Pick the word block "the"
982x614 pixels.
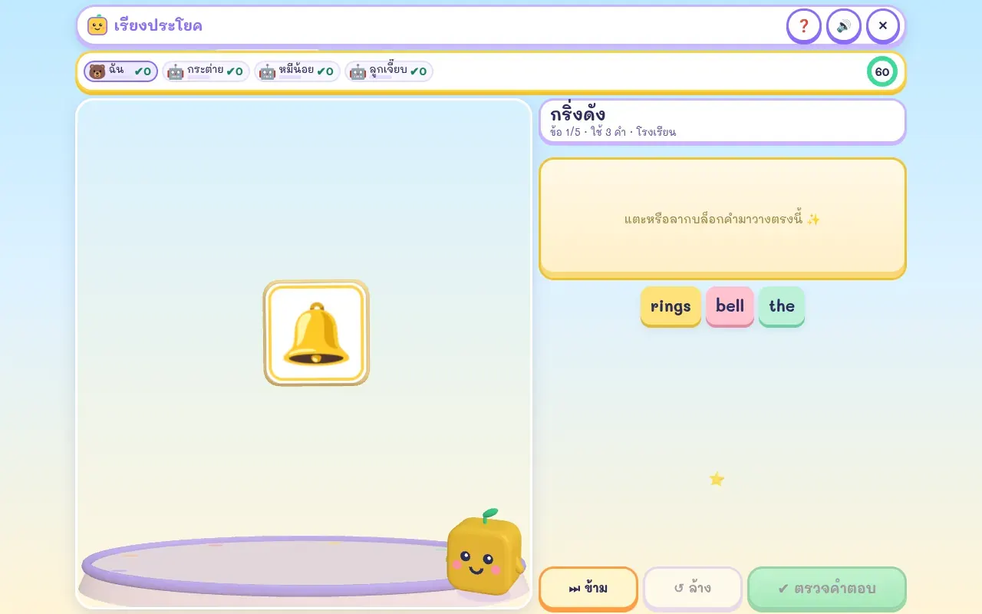coord(782,306)
